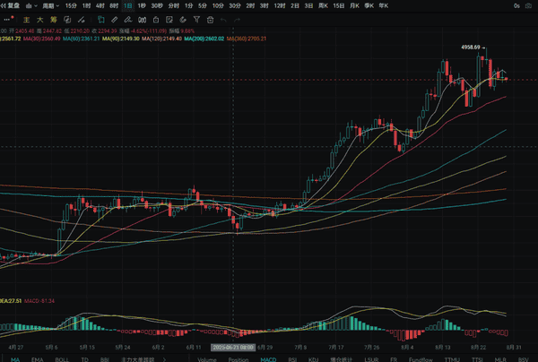Click the 2025-06-21 date marker on time axis
The width and height of the screenshot is (538, 362).
233,346
